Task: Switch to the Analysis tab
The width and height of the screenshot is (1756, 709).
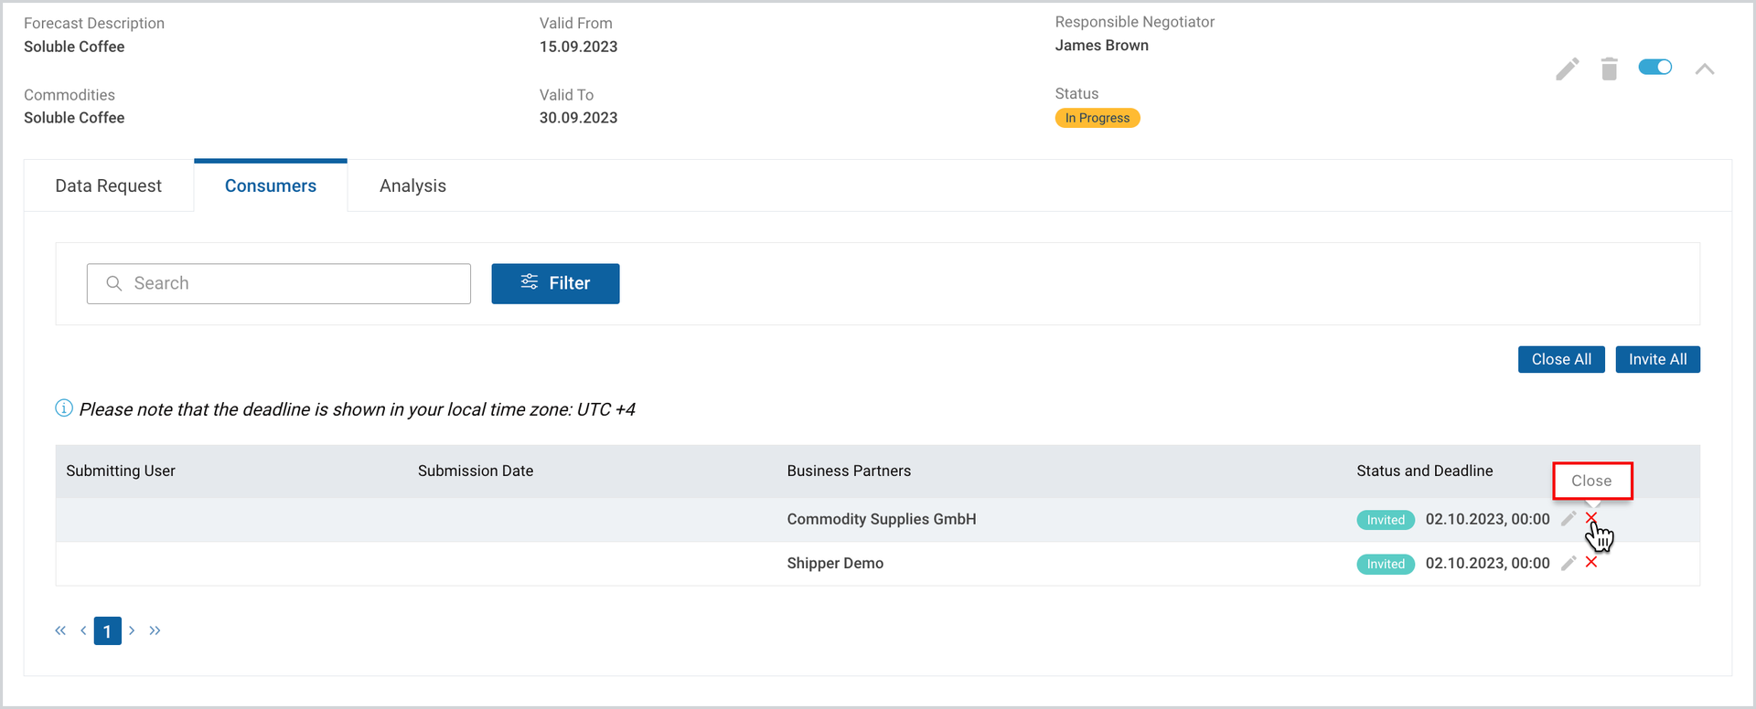Action: (412, 185)
